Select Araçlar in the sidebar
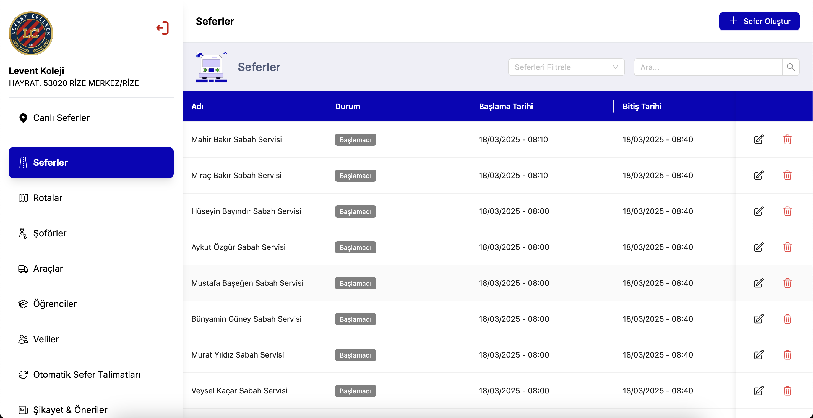The image size is (813, 418). [x=48, y=269]
